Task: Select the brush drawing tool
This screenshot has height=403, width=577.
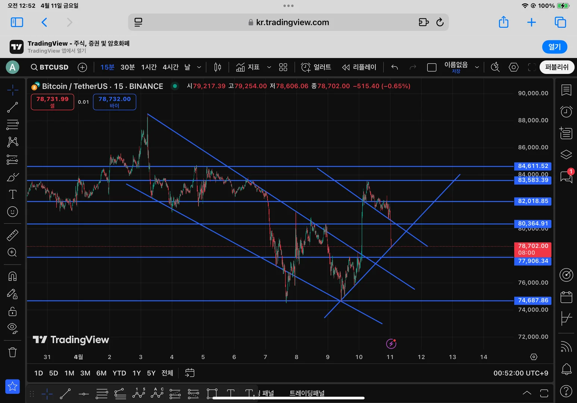Action: [x=12, y=177]
